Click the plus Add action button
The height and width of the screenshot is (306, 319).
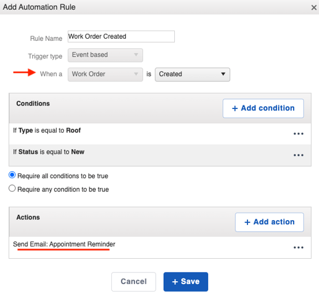269,222
